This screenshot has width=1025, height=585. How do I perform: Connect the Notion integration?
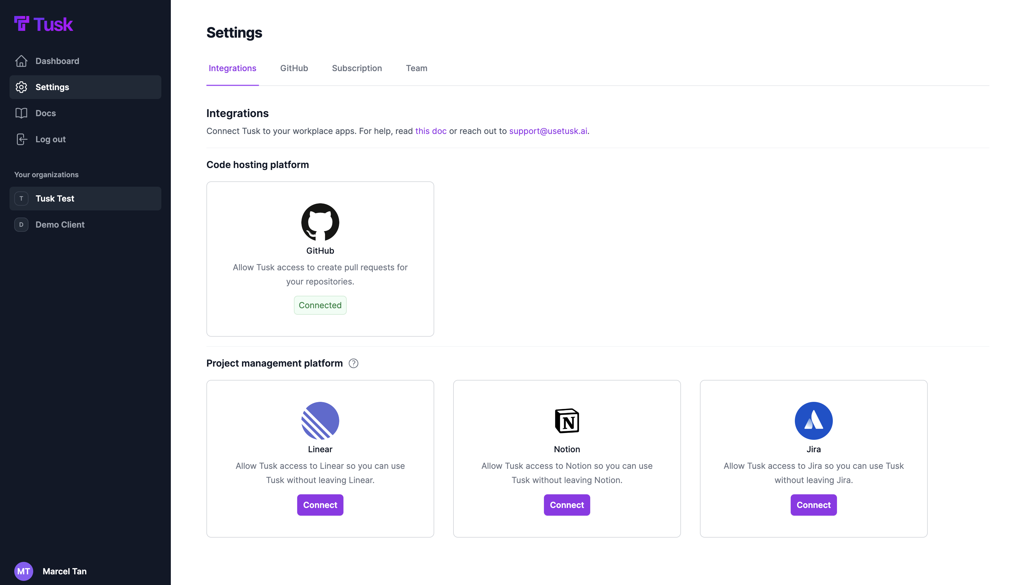pos(566,505)
